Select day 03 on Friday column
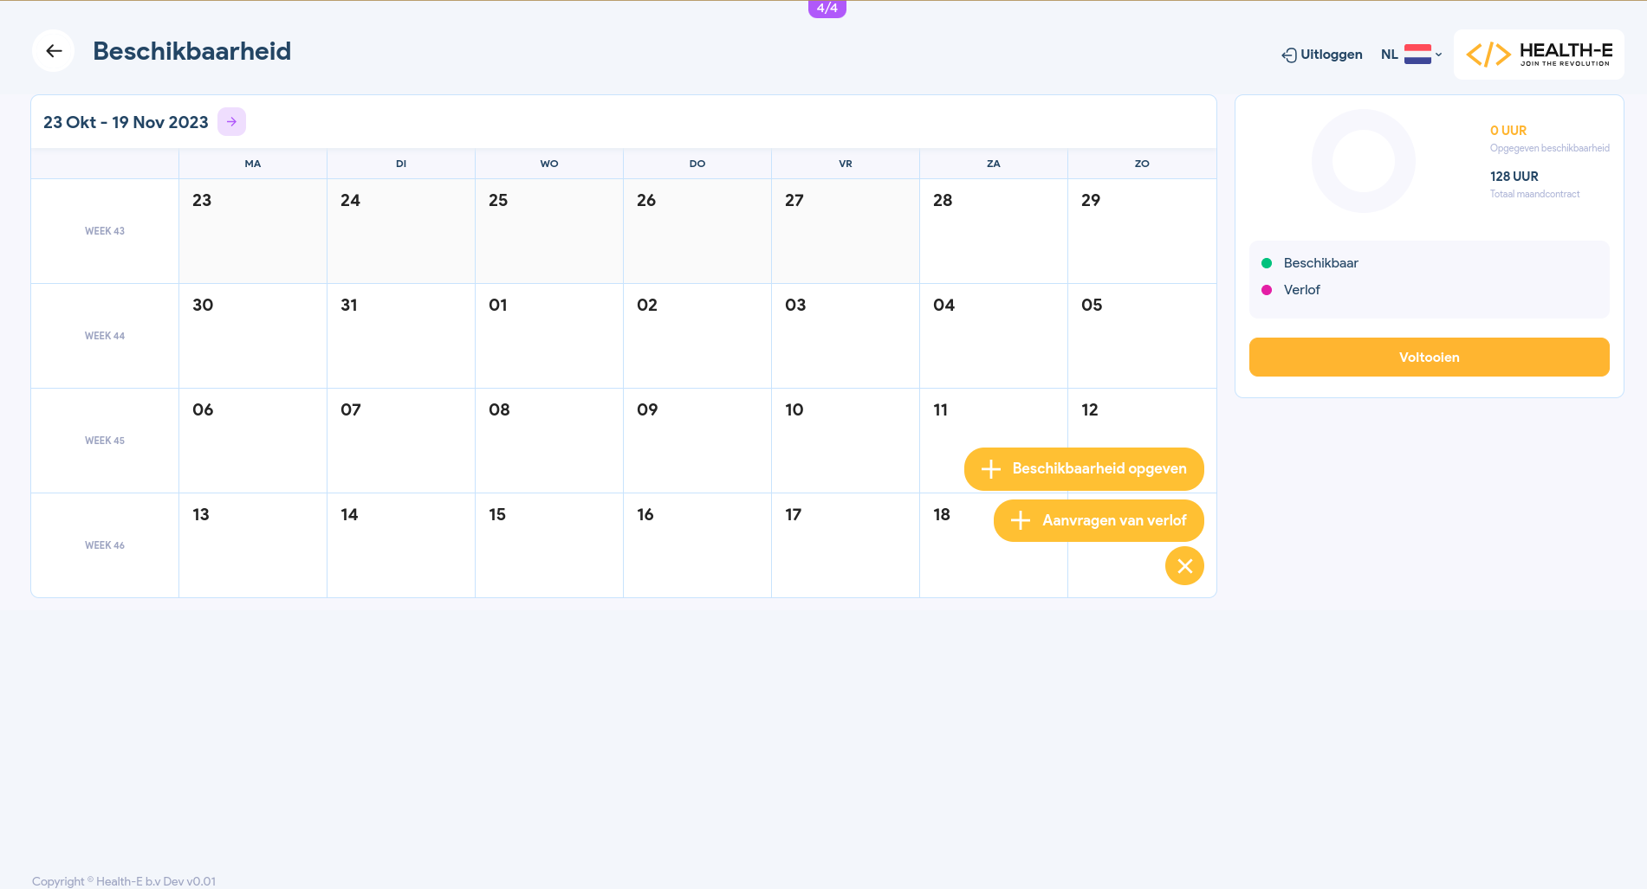Viewport: 1647px width, 889px height. coord(845,335)
